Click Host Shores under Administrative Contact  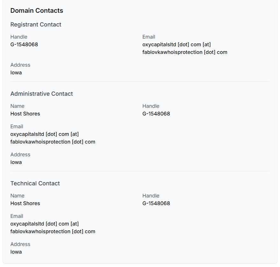tap(25, 114)
